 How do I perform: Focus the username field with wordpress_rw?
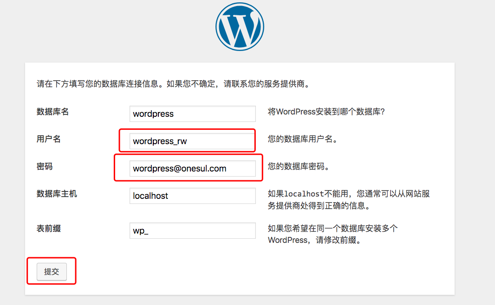click(x=193, y=141)
